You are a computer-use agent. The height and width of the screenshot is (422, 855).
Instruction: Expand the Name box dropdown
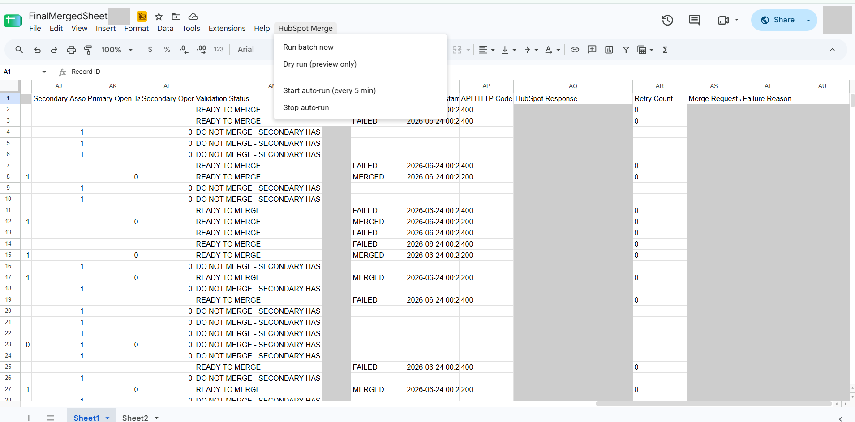(x=44, y=72)
